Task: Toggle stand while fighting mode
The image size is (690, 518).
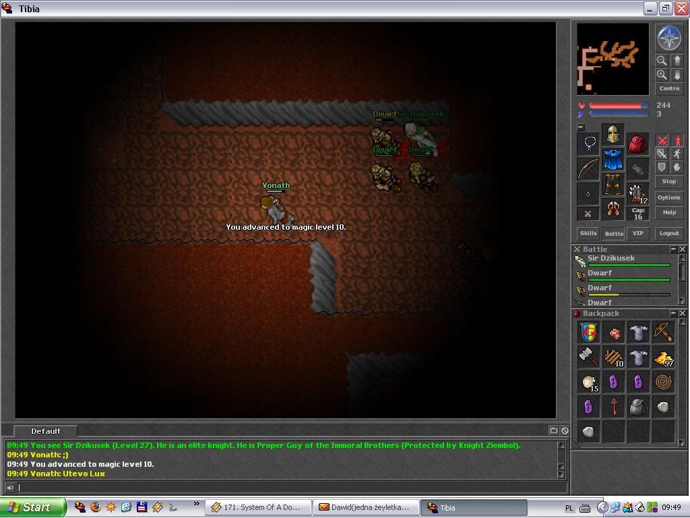Action: click(677, 140)
